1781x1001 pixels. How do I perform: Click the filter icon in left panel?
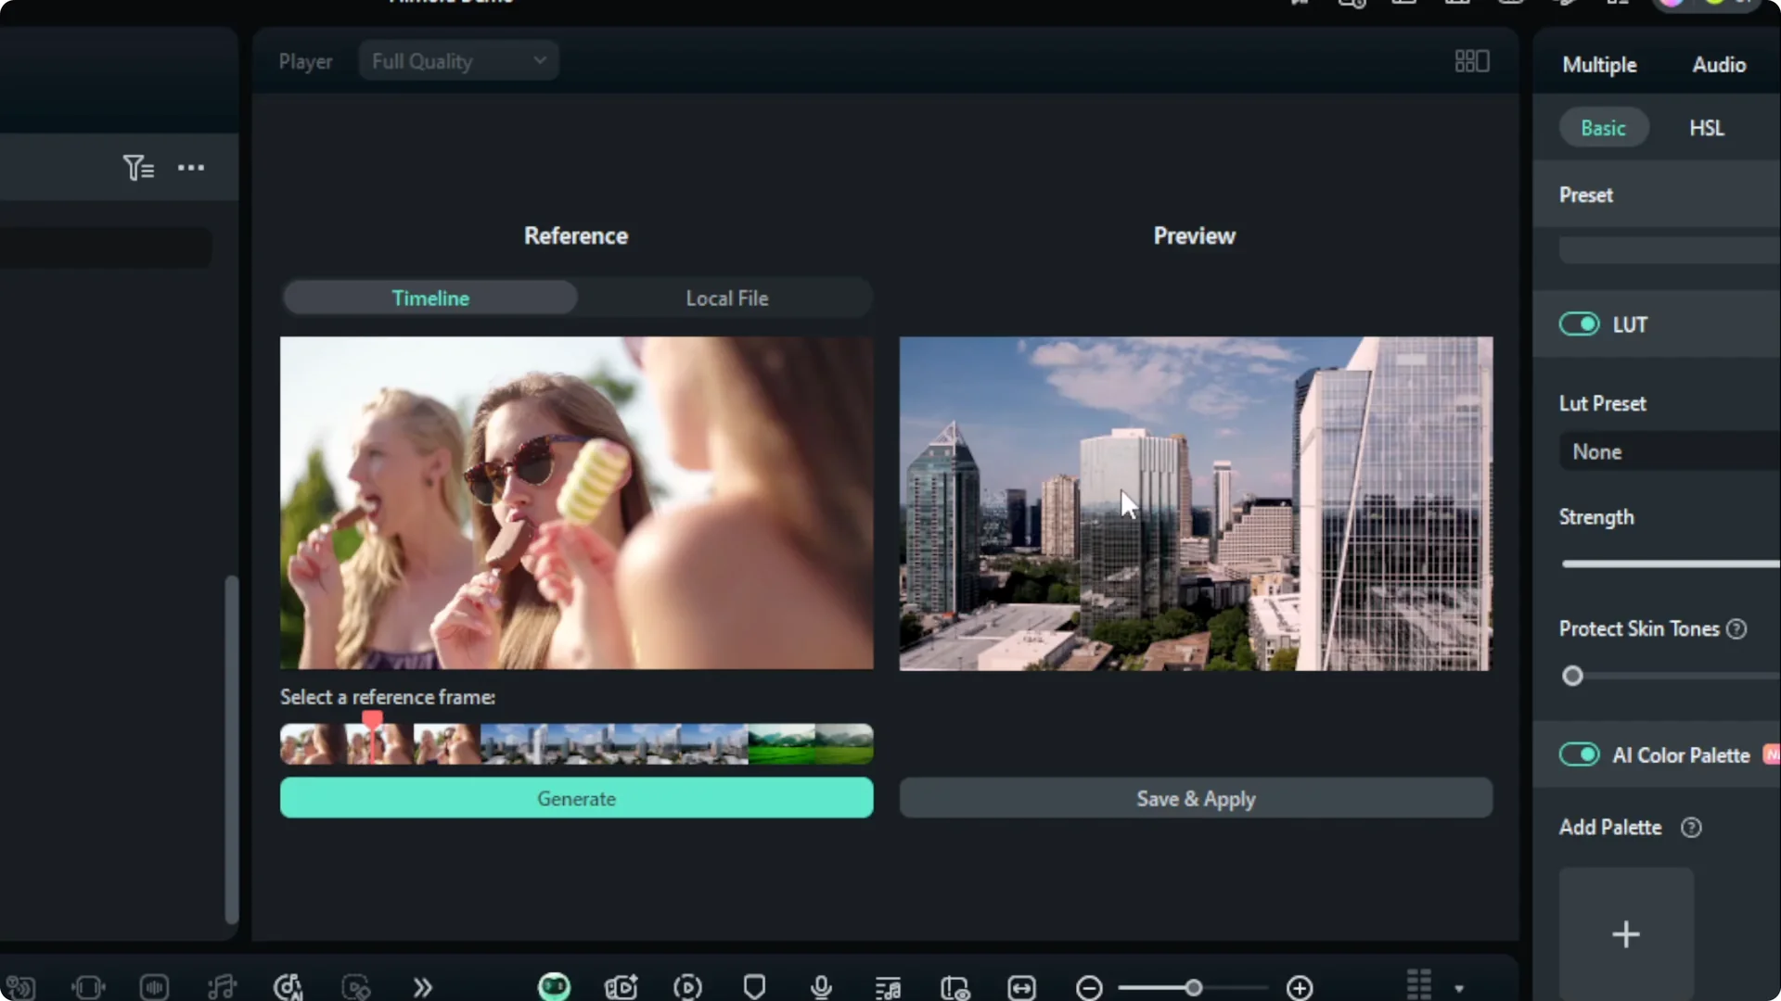[x=137, y=168]
